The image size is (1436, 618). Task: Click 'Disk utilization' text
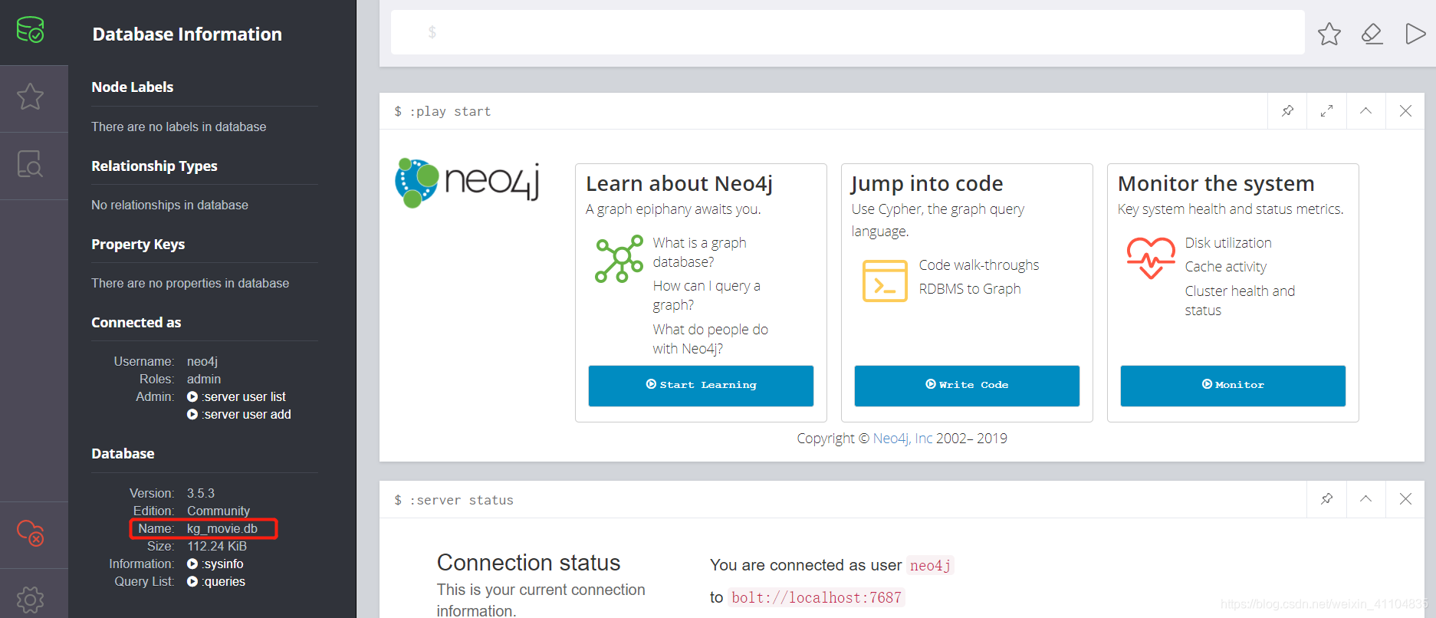point(1228,242)
